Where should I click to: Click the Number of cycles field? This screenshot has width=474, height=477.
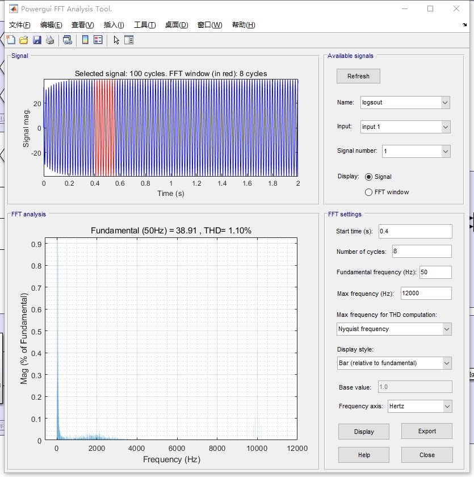pyautogui.click(x=422, y=252)
